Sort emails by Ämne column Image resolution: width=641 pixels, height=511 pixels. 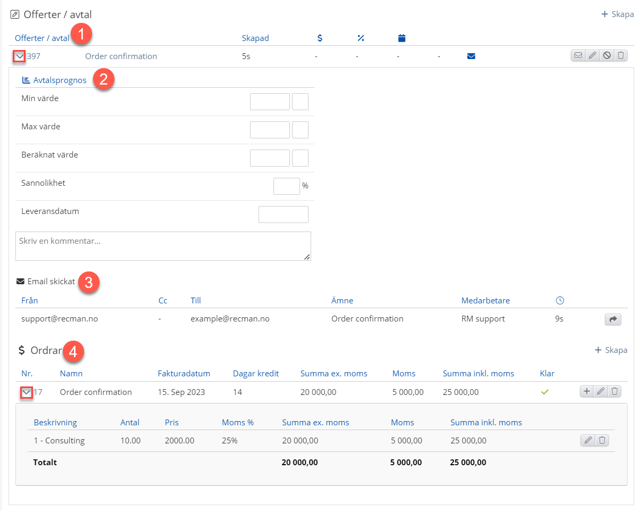[342, 301]
